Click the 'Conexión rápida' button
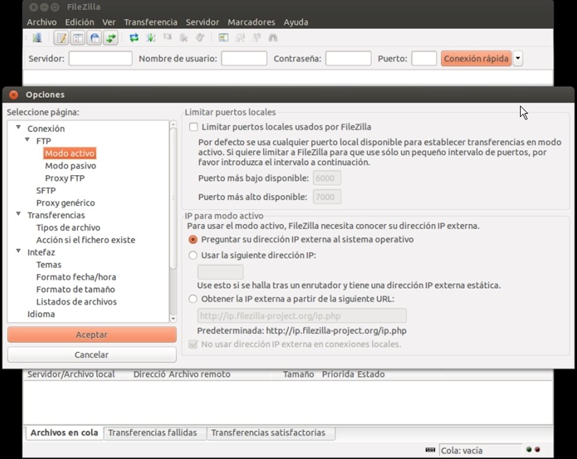The image size is (577, 459). coord(476,59)
